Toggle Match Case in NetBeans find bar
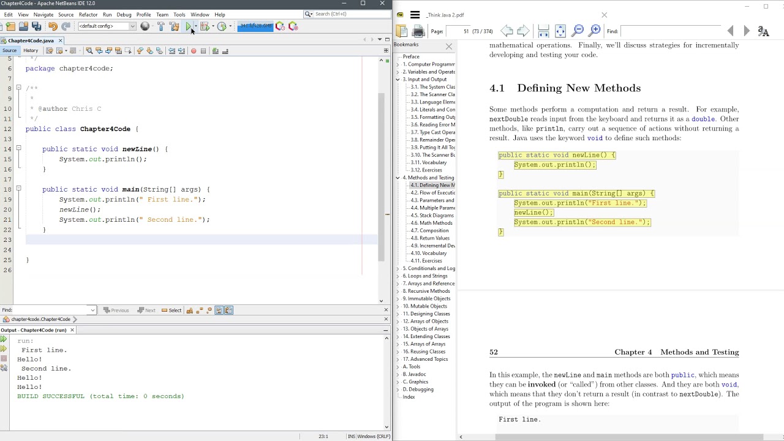The width and height of the screenshot is (784, 441). point(189,311)
